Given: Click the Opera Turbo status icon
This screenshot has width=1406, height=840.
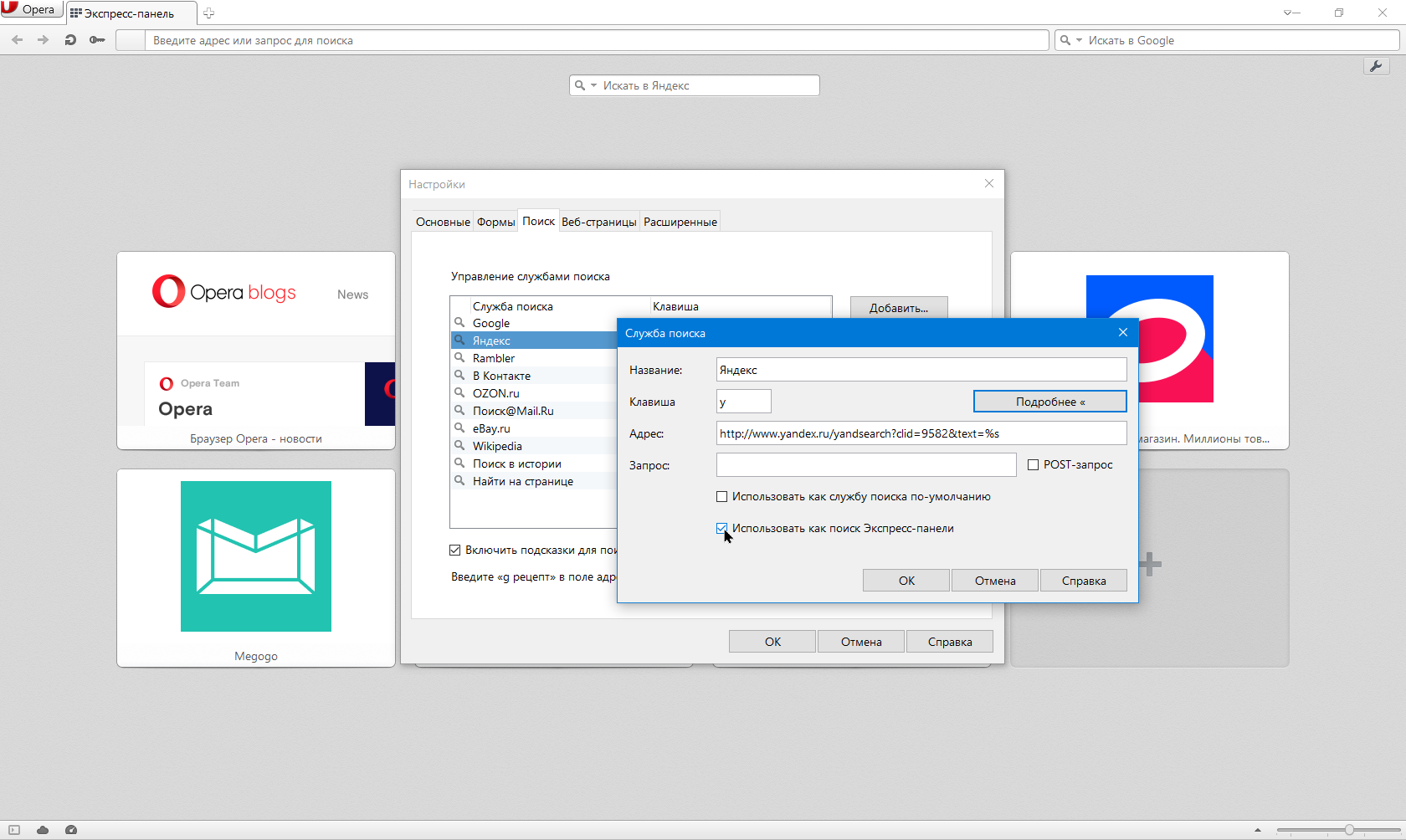Looking at the screenshot, I should 71,830.
